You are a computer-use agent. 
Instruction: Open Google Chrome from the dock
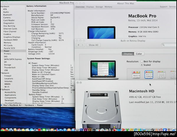[x=3, y=130]
